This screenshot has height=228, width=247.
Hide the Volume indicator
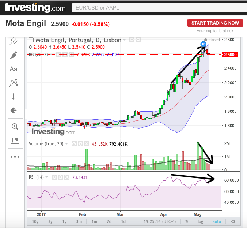[74, 144]
